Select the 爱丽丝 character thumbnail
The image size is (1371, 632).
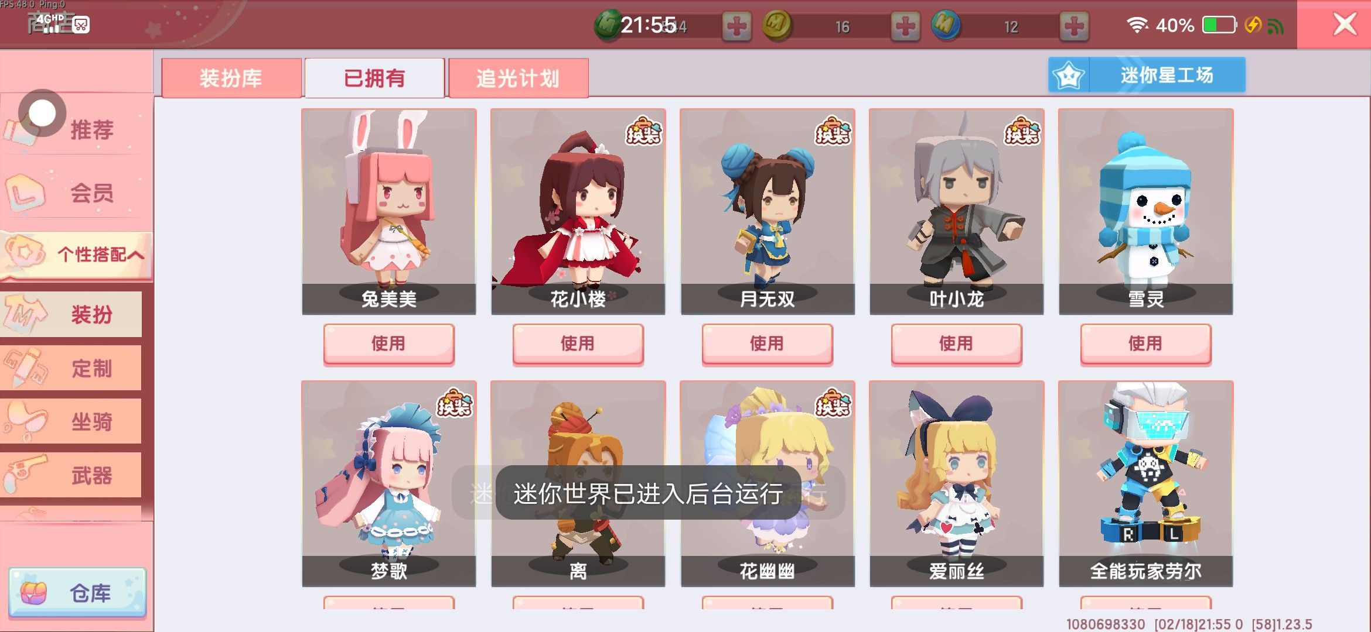[956, 483]
